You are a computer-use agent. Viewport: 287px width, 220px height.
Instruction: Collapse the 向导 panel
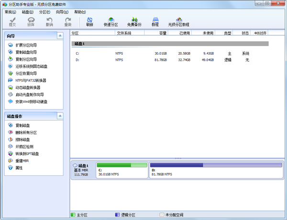click(x=60, y=36)
